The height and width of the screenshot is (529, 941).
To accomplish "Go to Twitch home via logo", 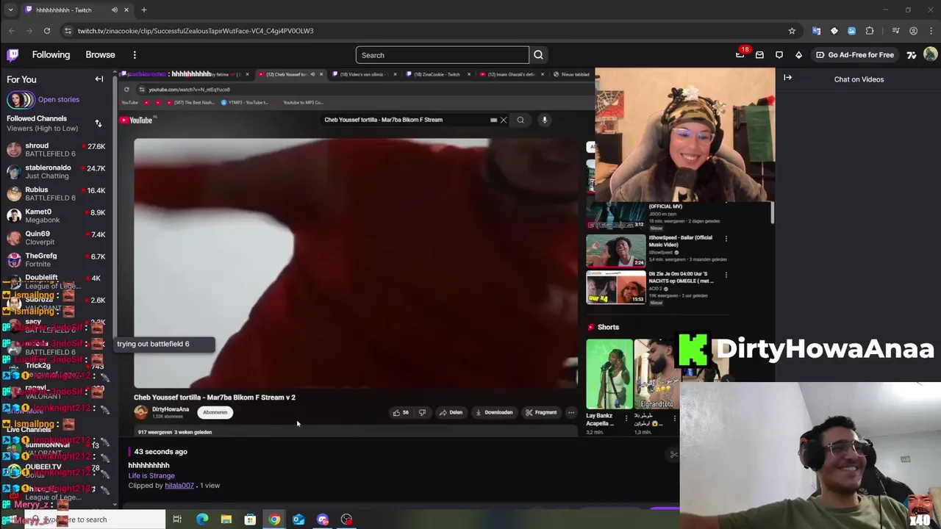I will 12,55.
